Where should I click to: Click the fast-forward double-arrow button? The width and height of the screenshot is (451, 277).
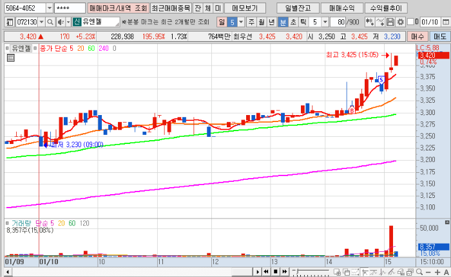[285, 272]
